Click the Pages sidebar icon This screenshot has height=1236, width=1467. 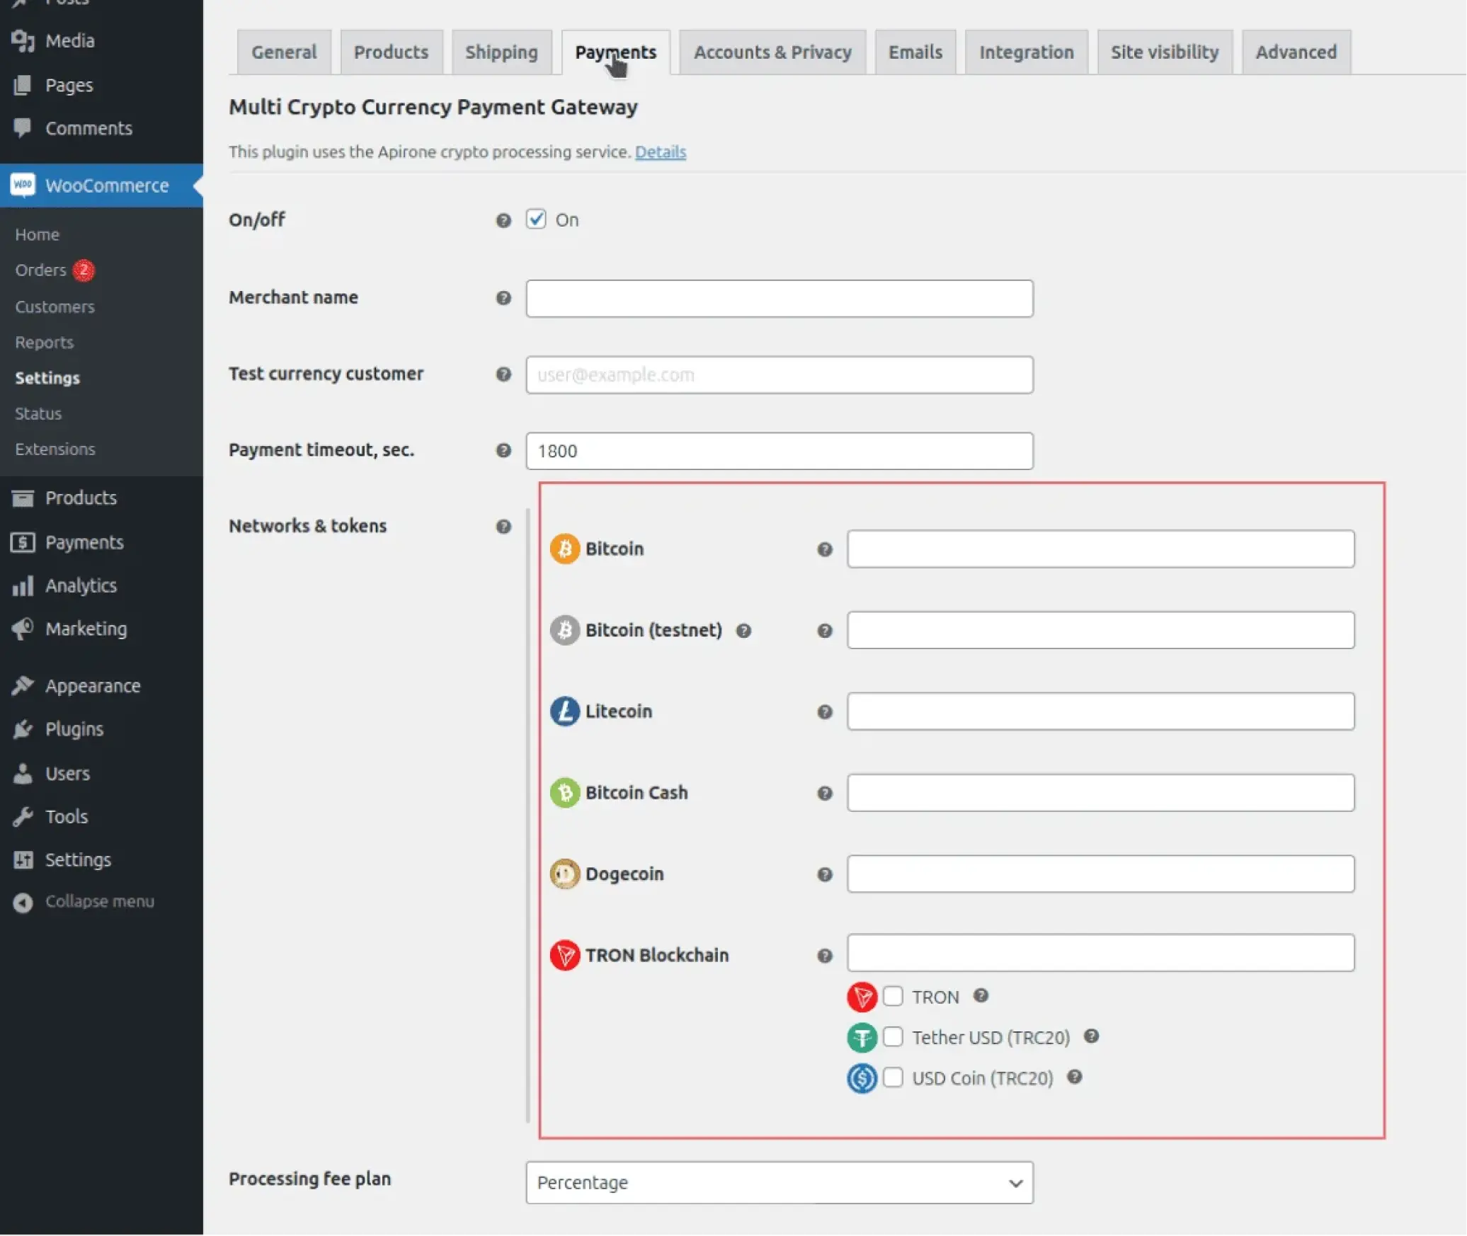[x=23, y=85]
